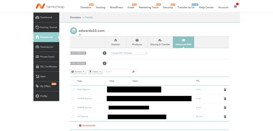Viewport: 273px width, 131px height.
Task: Click the edwarda10.com domain title
Action: tap(92, 31)
